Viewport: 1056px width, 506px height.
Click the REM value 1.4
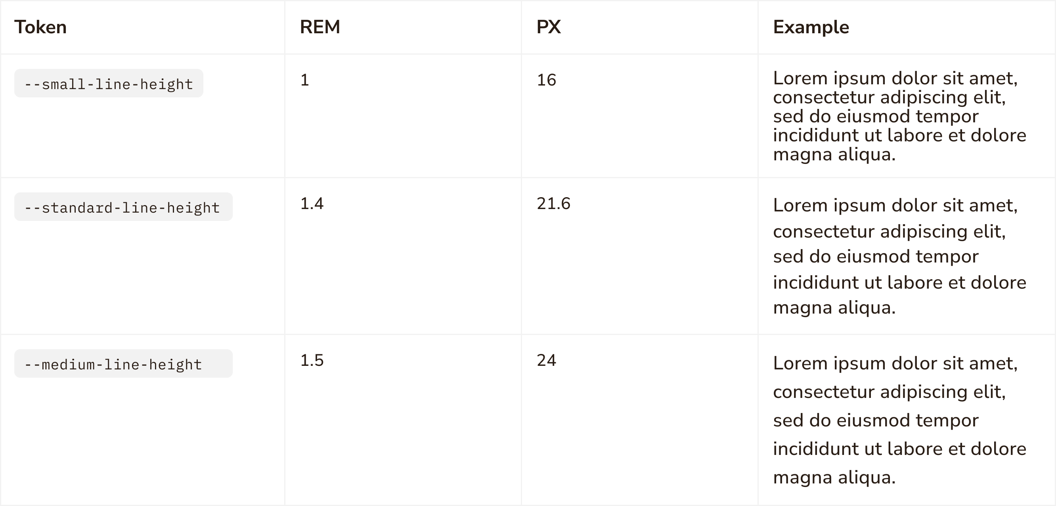click(x=312, y=204)
